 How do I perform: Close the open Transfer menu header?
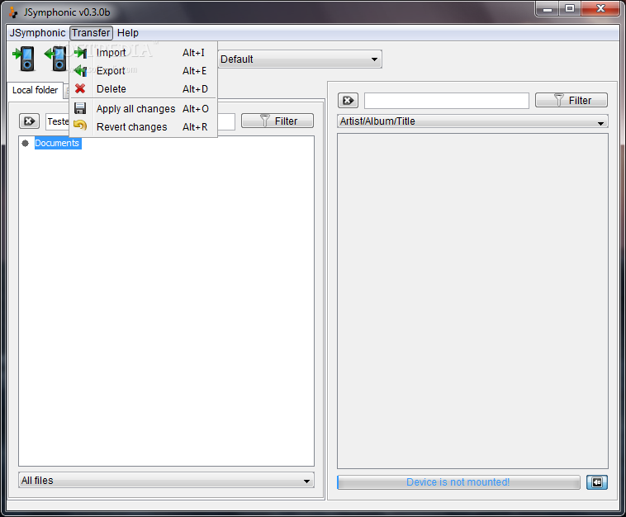point(91,33)
